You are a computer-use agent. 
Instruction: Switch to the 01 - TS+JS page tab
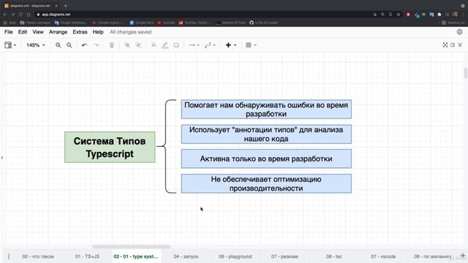tap(87, 256)
